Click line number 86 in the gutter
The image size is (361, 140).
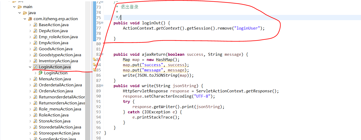[x=99, y=75]
